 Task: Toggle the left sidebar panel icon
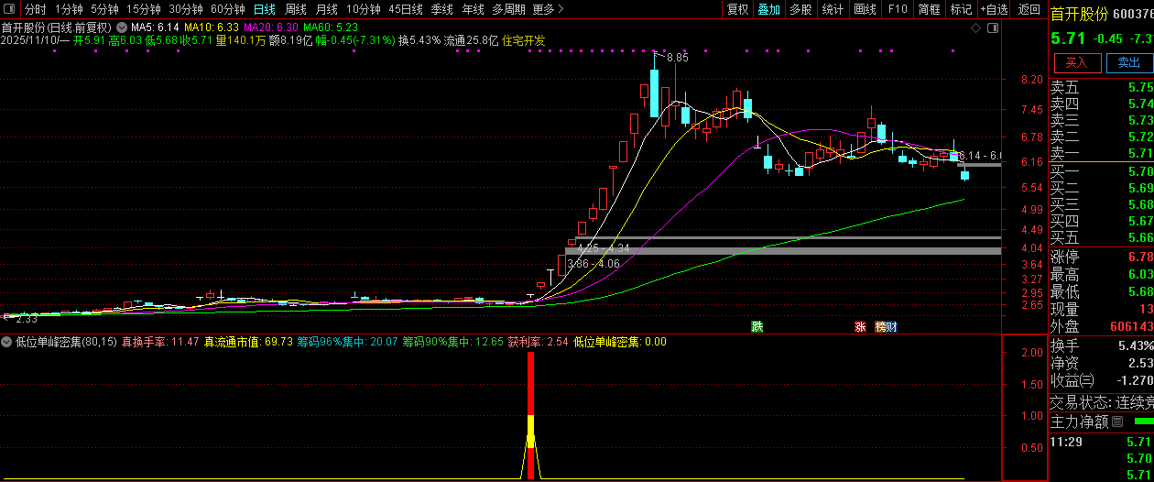point(11,8)
